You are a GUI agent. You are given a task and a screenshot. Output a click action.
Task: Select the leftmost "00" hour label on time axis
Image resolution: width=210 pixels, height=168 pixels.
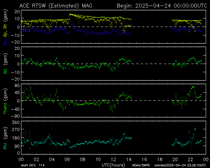[21, 159]
